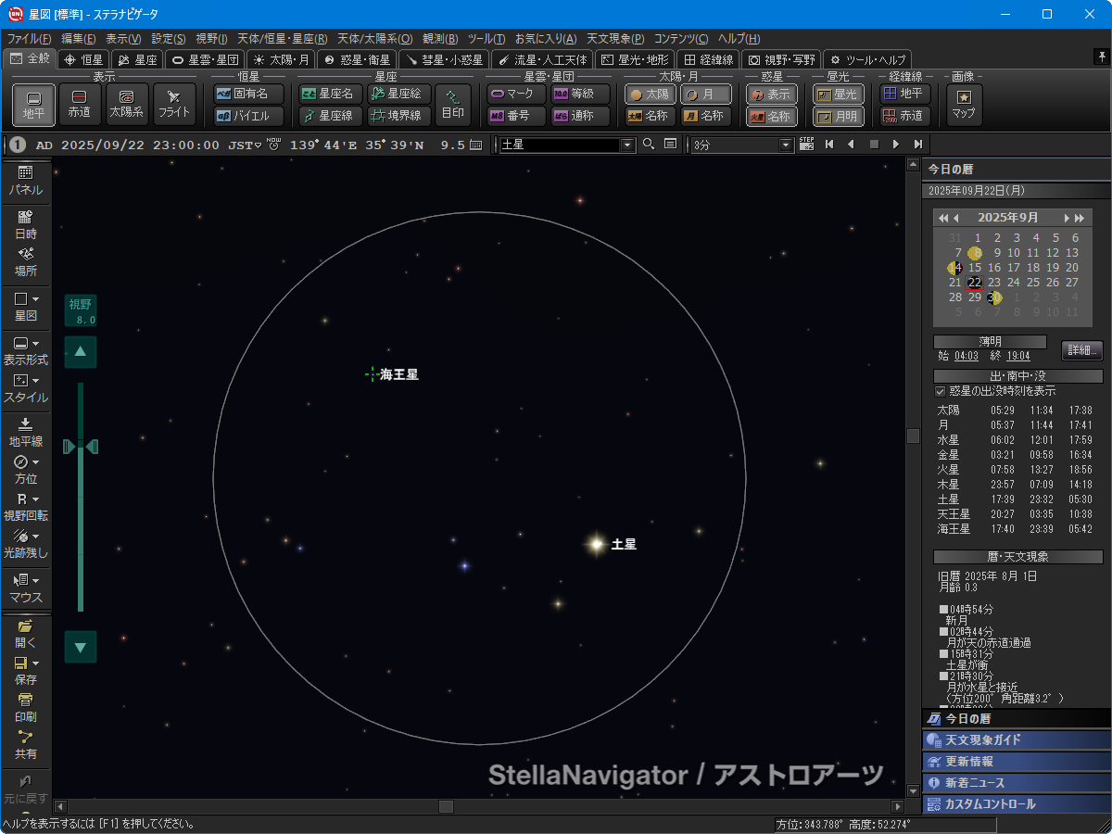Click the 04:03 twilight start time link
1112x834 pixels.
(967, 356)
